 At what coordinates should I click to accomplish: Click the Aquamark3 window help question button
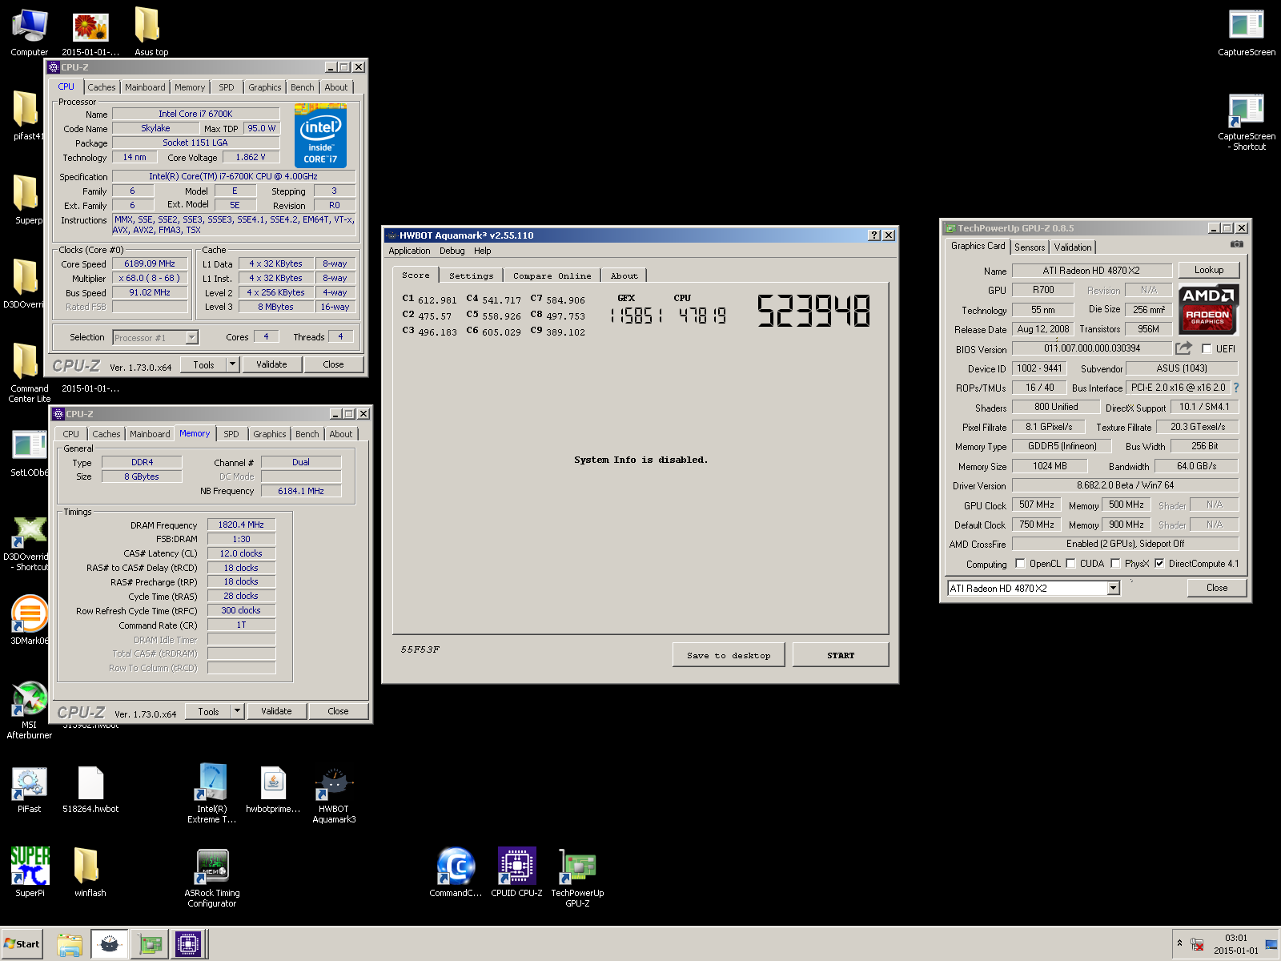[873, 235]
